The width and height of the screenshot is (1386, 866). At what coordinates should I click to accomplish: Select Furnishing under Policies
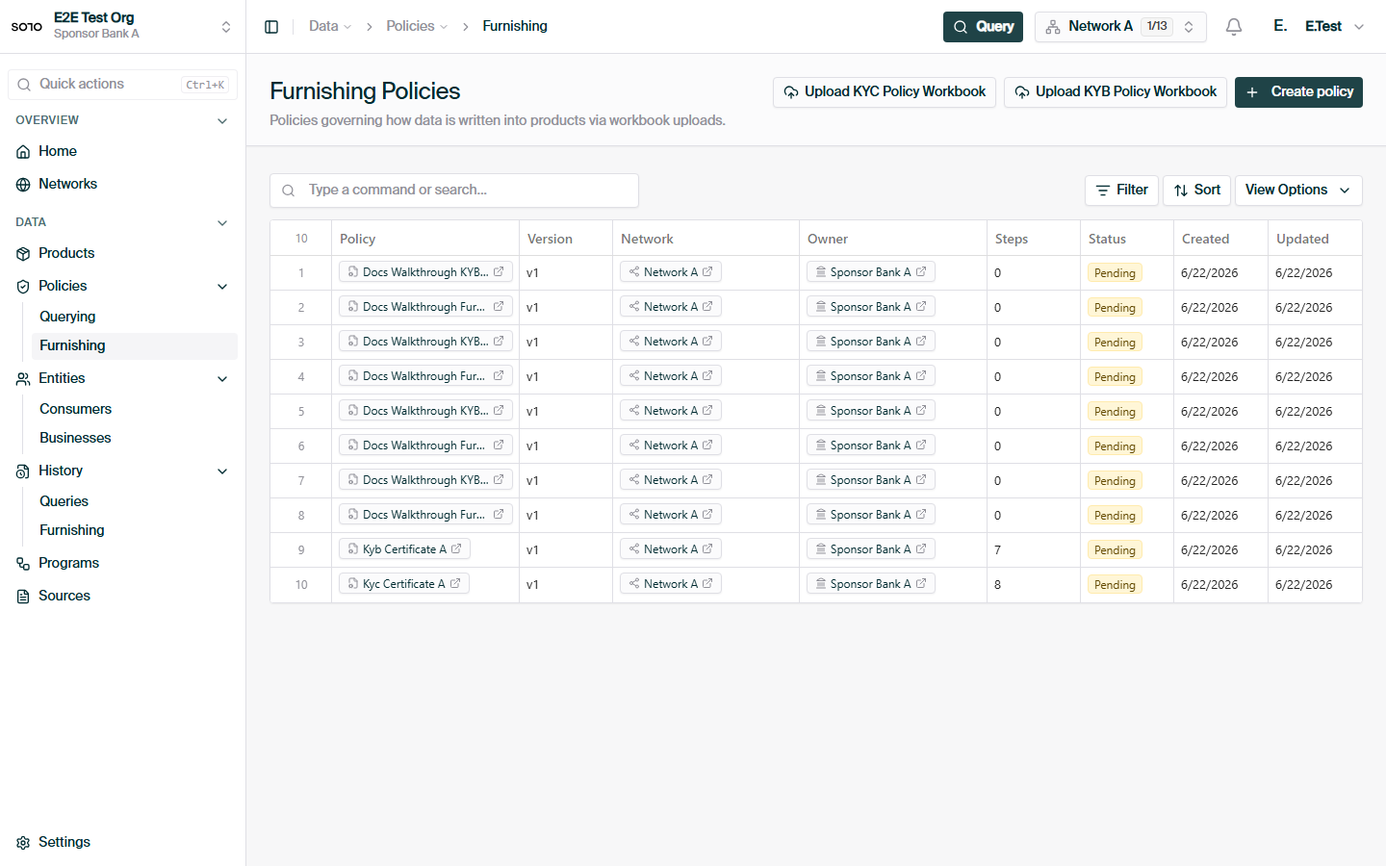pos(134,345)
